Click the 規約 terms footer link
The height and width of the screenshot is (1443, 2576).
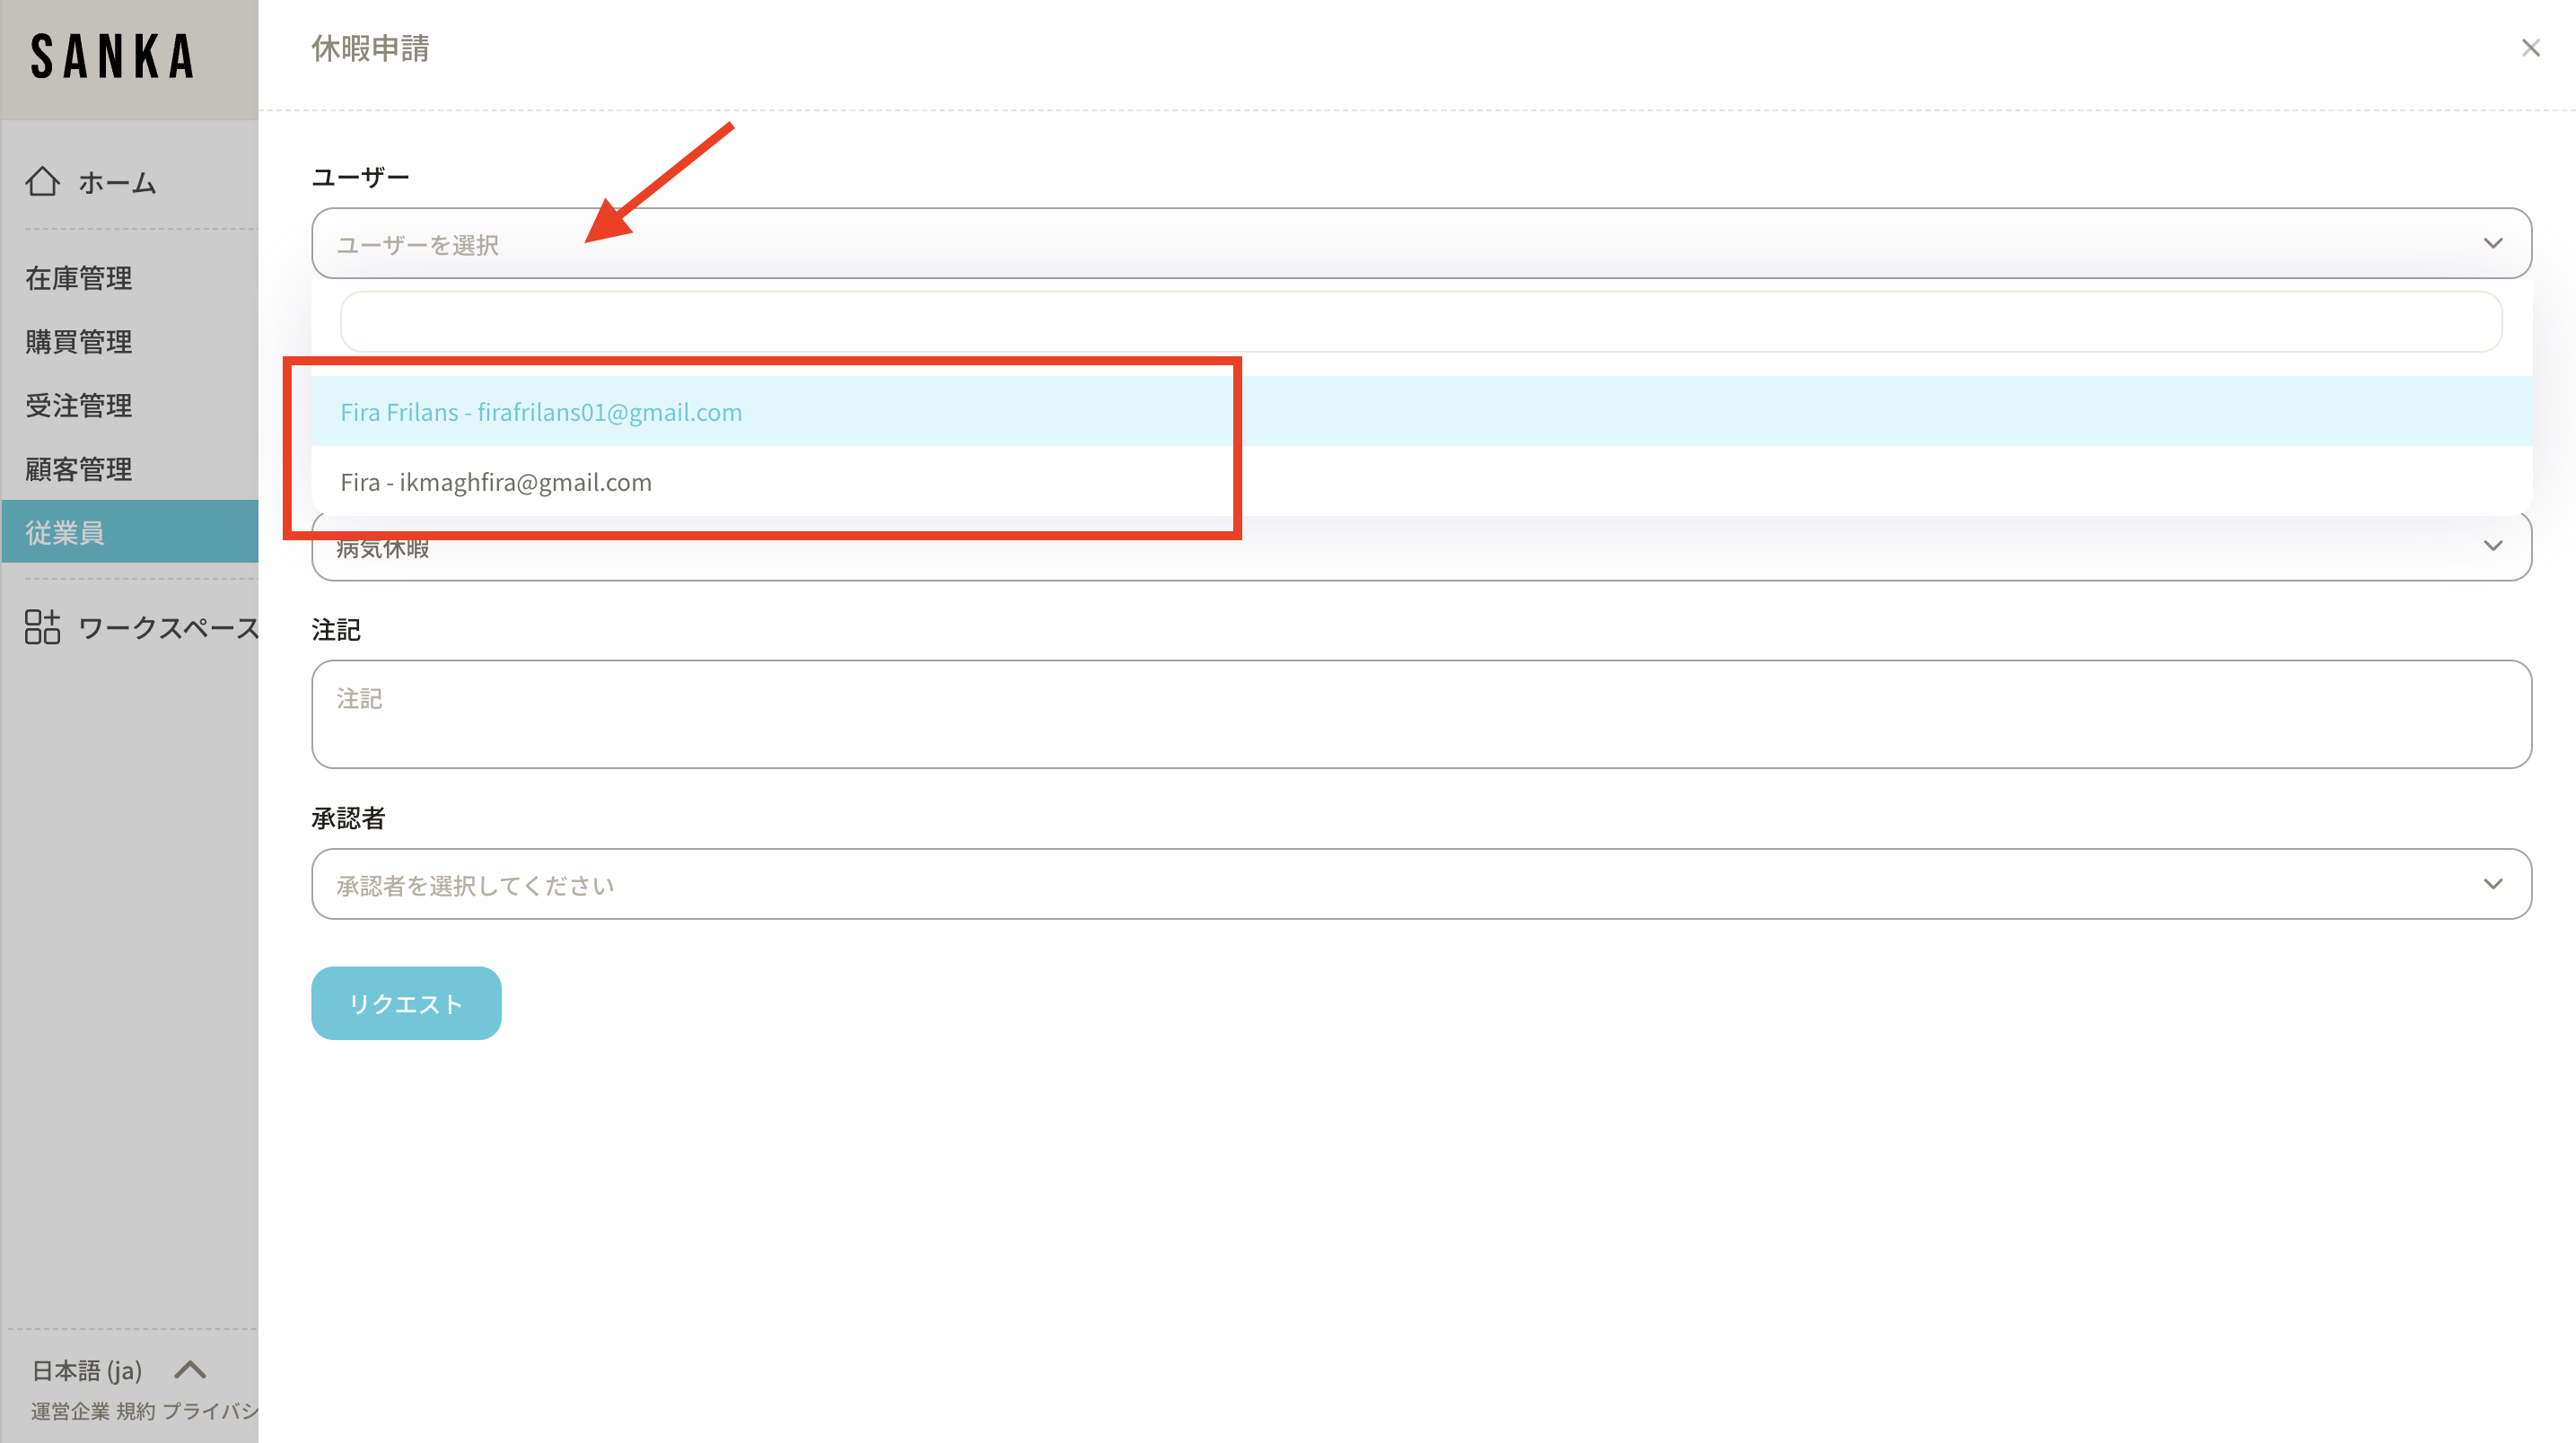point(135,1411)
